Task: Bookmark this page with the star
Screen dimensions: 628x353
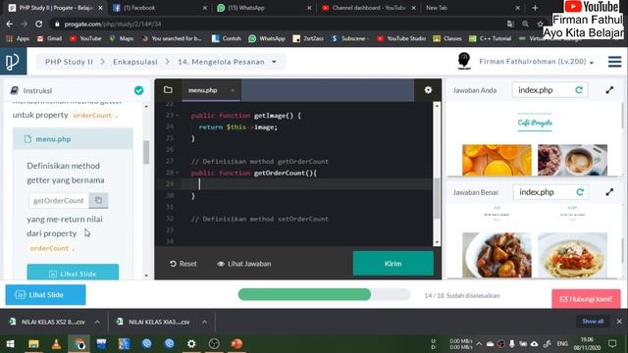Action: [x=540, y=24]
